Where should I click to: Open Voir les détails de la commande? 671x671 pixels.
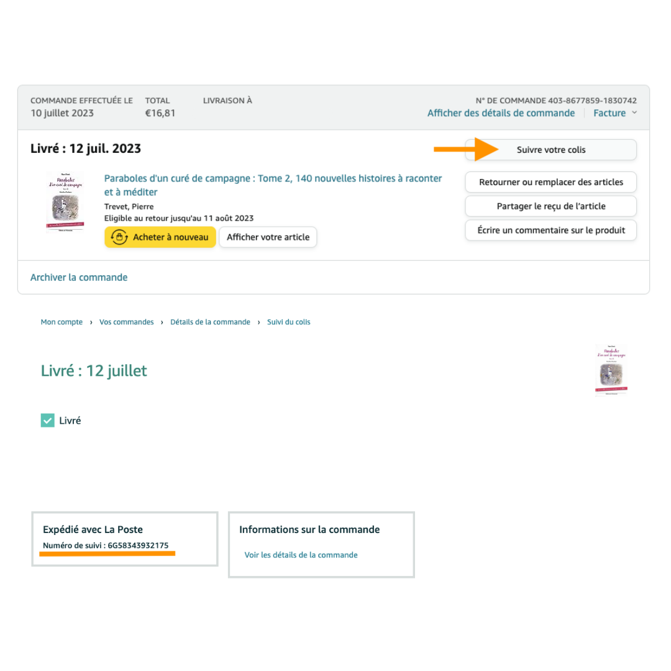(x=301, y=555)
